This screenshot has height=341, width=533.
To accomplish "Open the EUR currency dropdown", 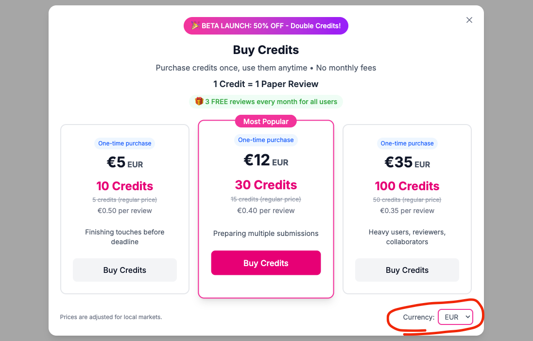I will click(455, 317).
